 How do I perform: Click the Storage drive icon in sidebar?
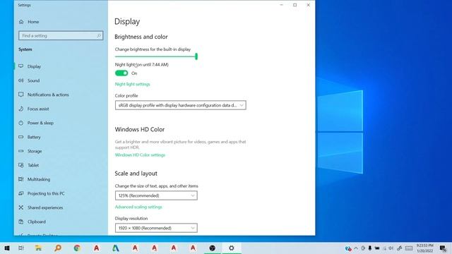[x=21, y=151]
